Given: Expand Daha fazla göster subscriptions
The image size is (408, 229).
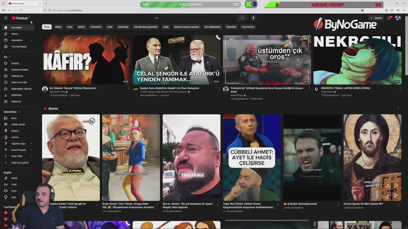Looking at the screenshot, I should coord(18,163).
